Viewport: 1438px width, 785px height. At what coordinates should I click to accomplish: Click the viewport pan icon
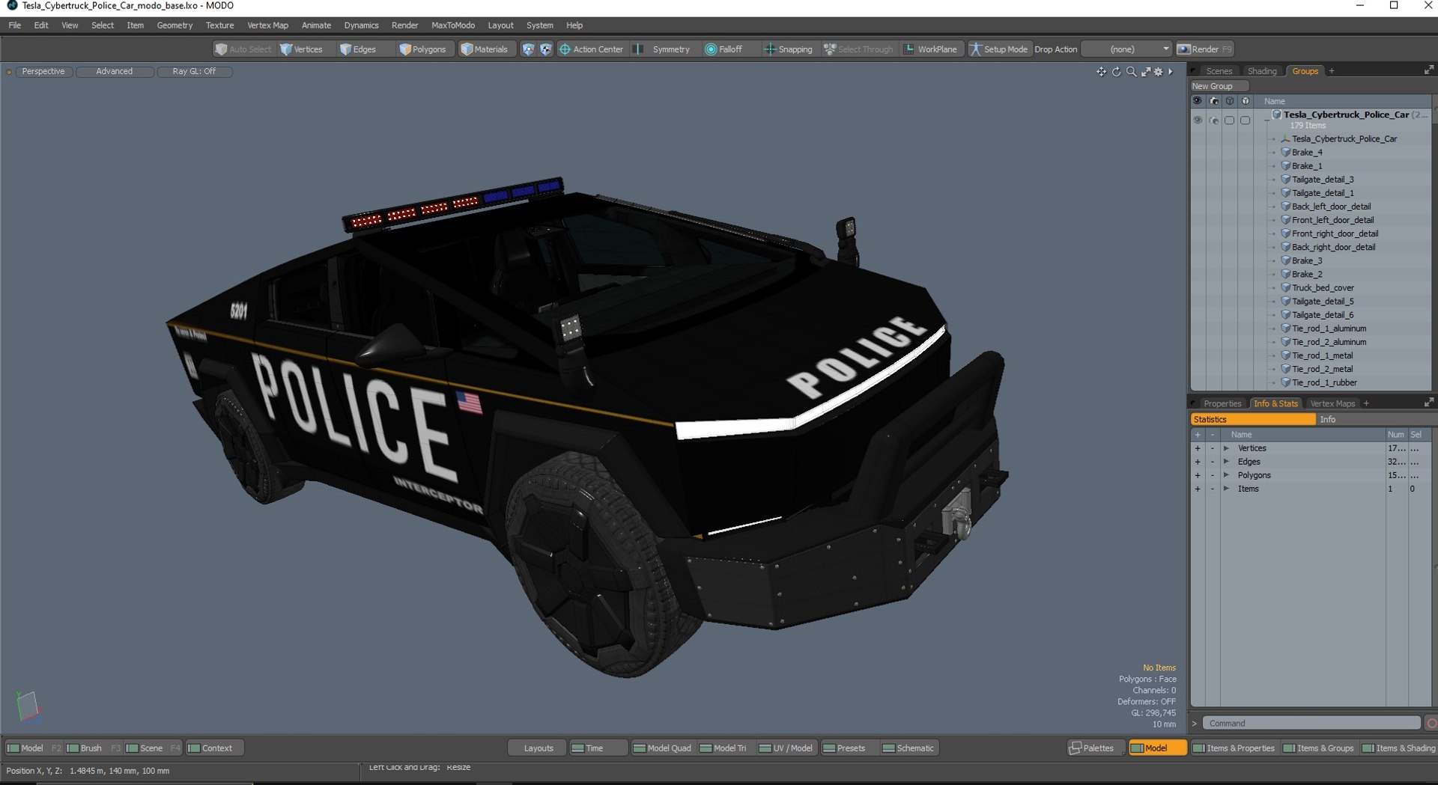pyautogui.click(x=1101, y=72)
